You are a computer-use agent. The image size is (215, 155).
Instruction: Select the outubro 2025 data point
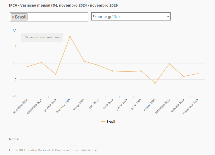[183, 76]
